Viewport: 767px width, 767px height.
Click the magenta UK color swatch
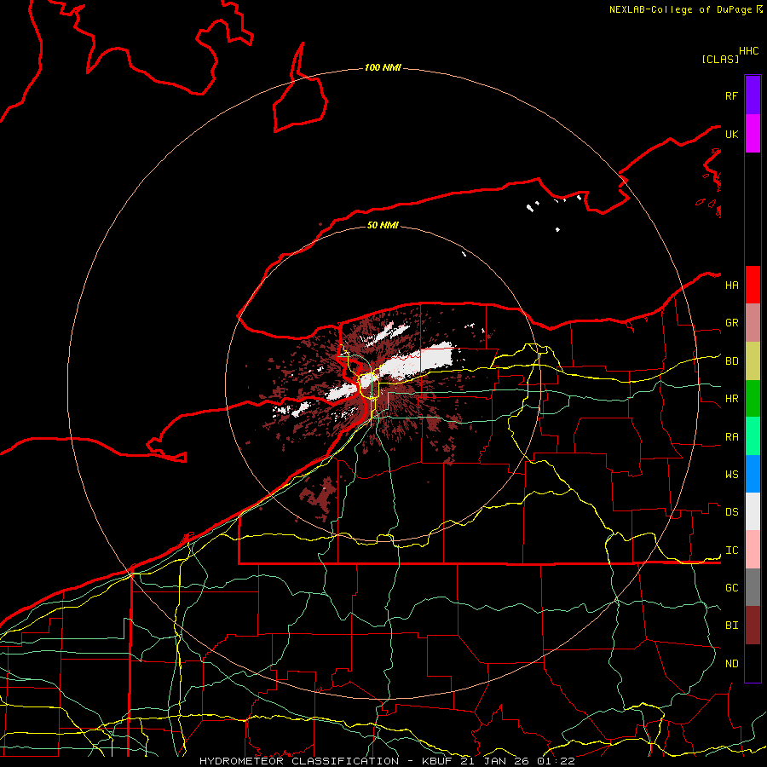click(x=753, y=134)
